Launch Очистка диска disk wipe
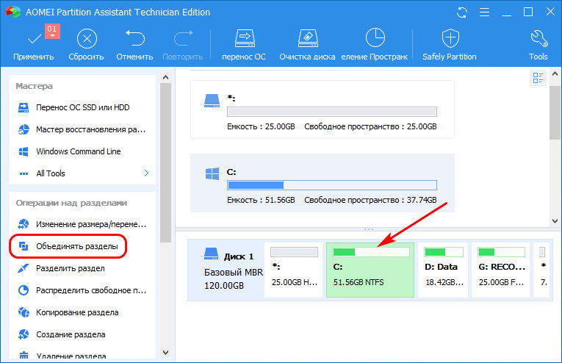The image size is (562, 363). (307, 46)
